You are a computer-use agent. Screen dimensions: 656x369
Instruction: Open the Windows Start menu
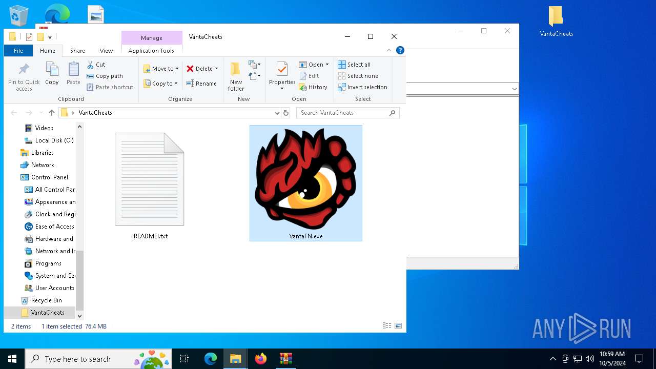(12, 359)
